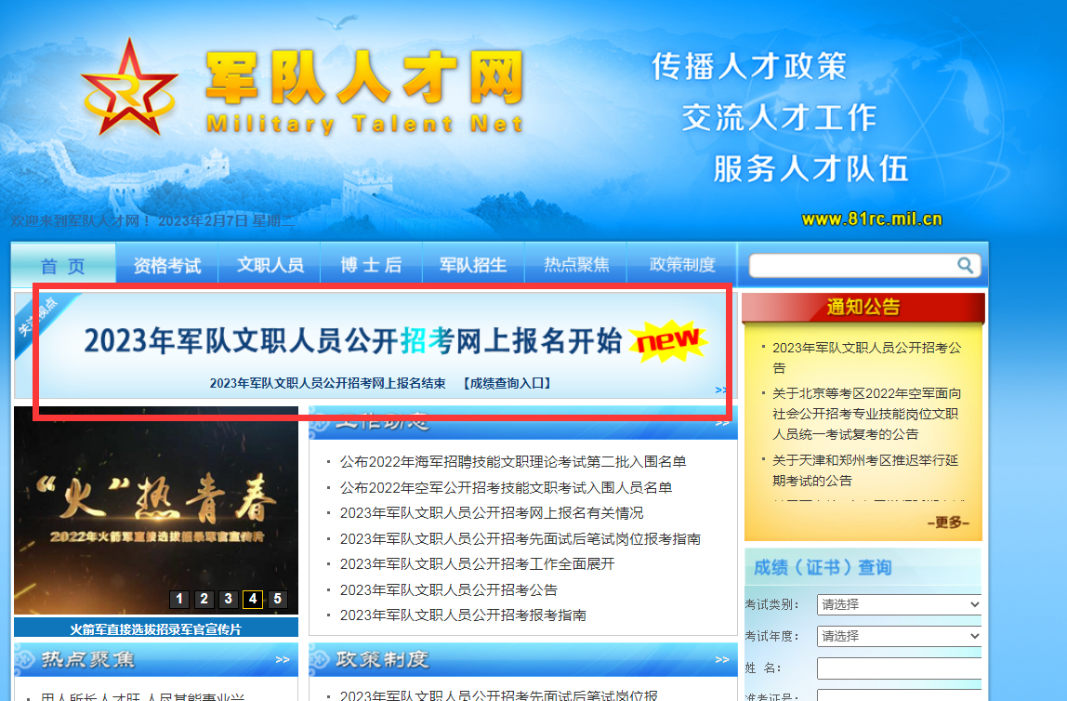Click the search magnifier icon
The image size is (1067, 701).
[x=965, y=265]
